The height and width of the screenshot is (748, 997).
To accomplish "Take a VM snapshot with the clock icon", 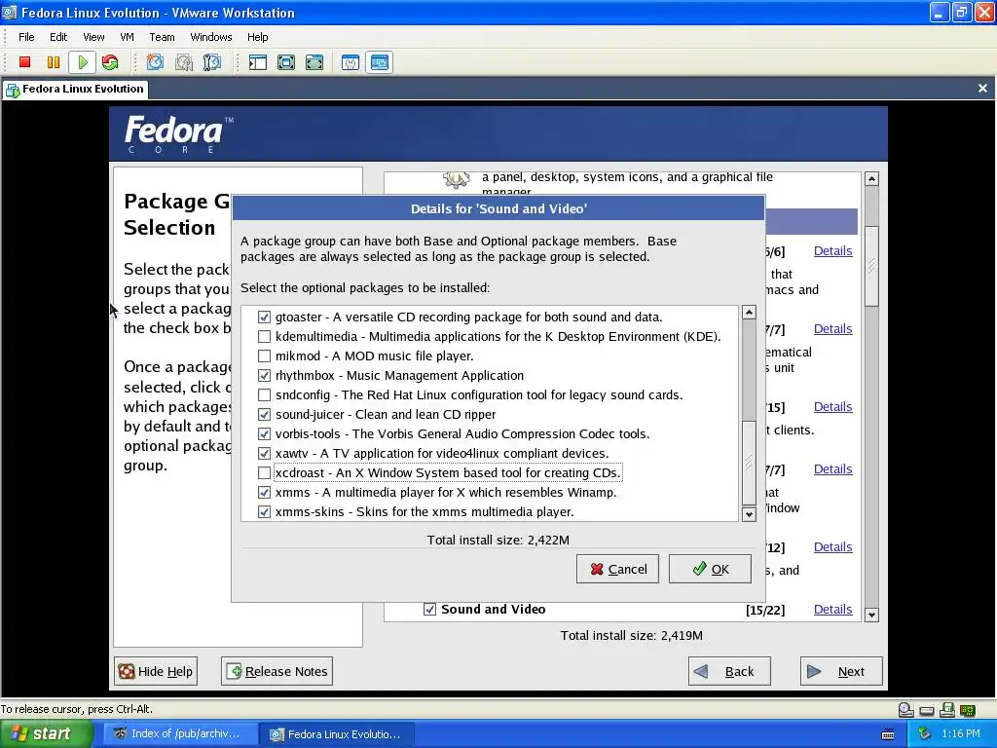I will pyautogui.click(x=155, y=62).
